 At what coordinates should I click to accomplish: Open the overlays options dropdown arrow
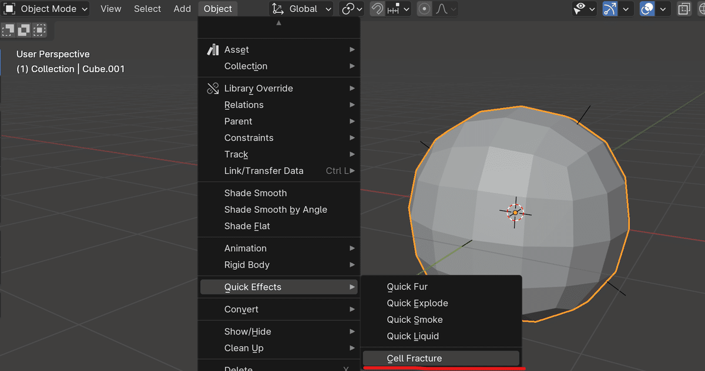(x=663, y=9)
